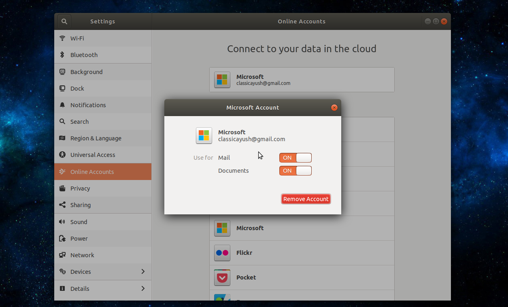This screenshot has width=508, height=307.
Task: Click the email classicayush@gmail.com in dialog
Action: pyautogui.click(x=251, y=139)
